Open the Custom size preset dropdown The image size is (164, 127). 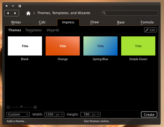(18, 114)
